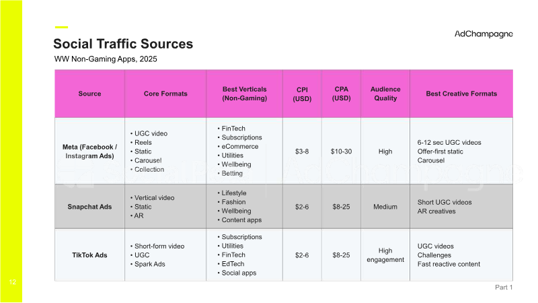Select the Meta (Facebook / Instagram Ads) cell
Image resolution: width=538 pixels, height=303 pixels.
(x=89, y=151)
